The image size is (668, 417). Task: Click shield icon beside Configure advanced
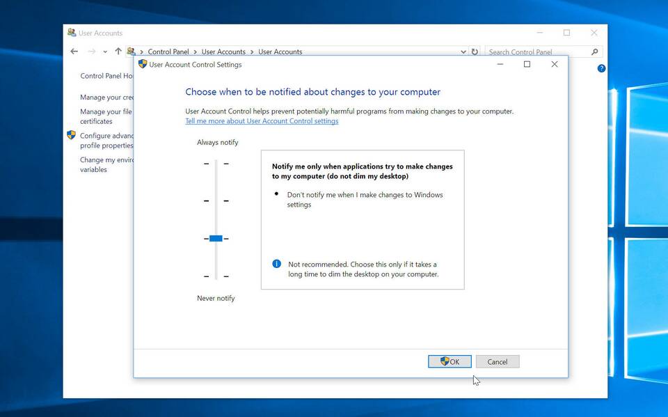pos(71,135)
